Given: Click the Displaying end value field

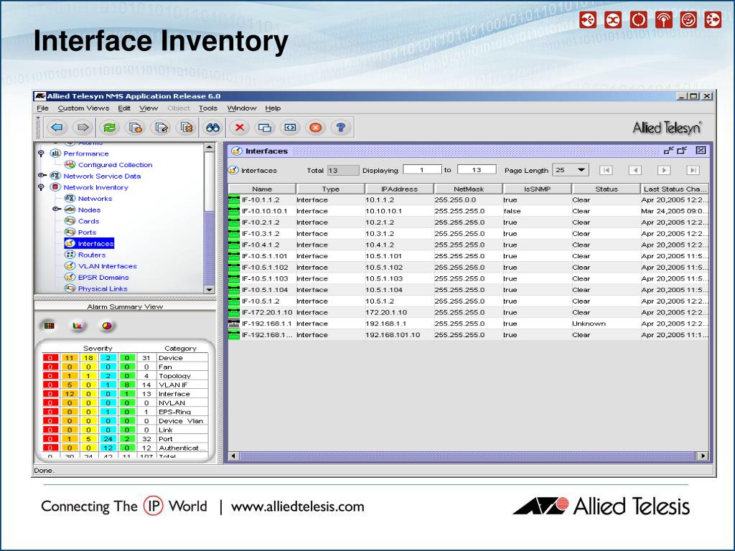Looking at the screenshot, I should pos(477,169).
